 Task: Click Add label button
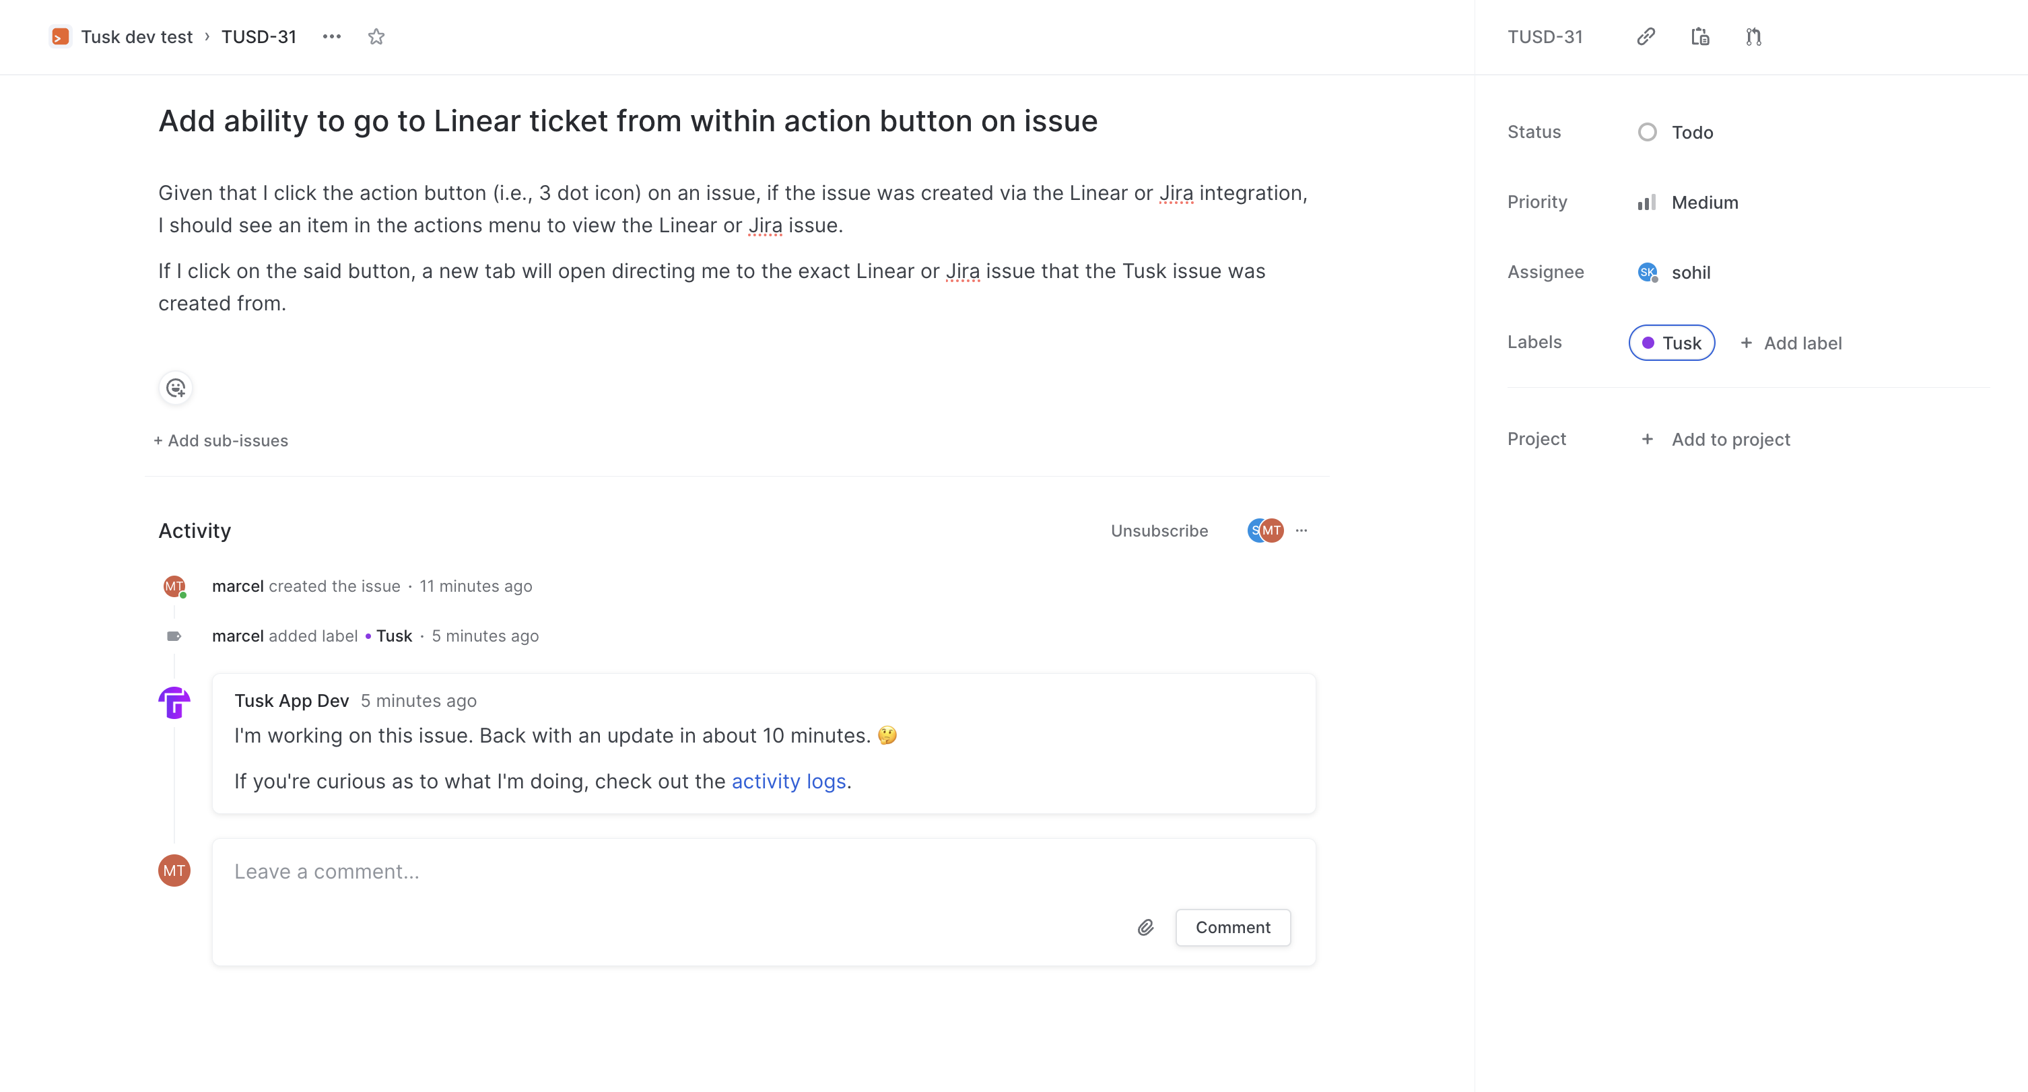[x=1791, y=343]
